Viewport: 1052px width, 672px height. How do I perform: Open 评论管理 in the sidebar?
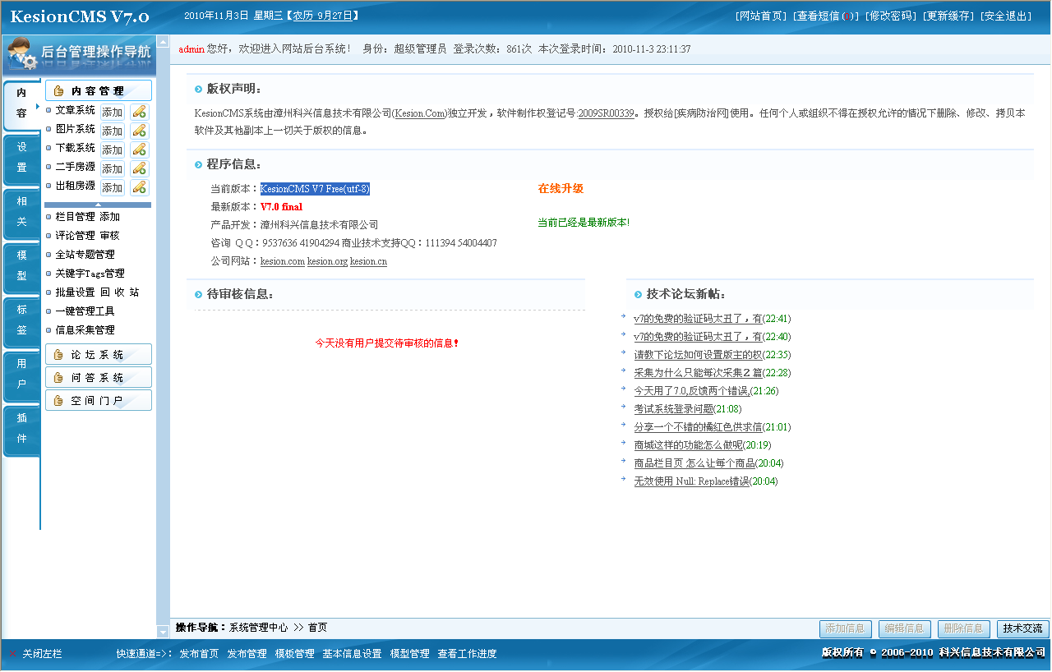75,236
